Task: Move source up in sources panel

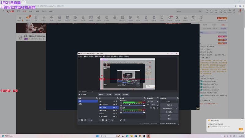Action: (110, 120)
